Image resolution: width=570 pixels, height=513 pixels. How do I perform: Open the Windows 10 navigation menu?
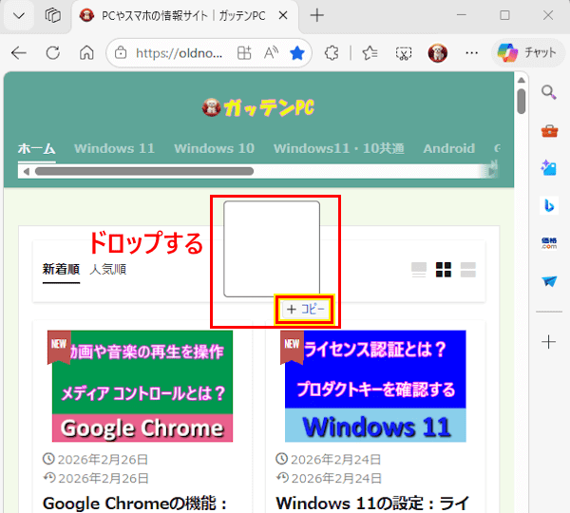coord(214,149)
